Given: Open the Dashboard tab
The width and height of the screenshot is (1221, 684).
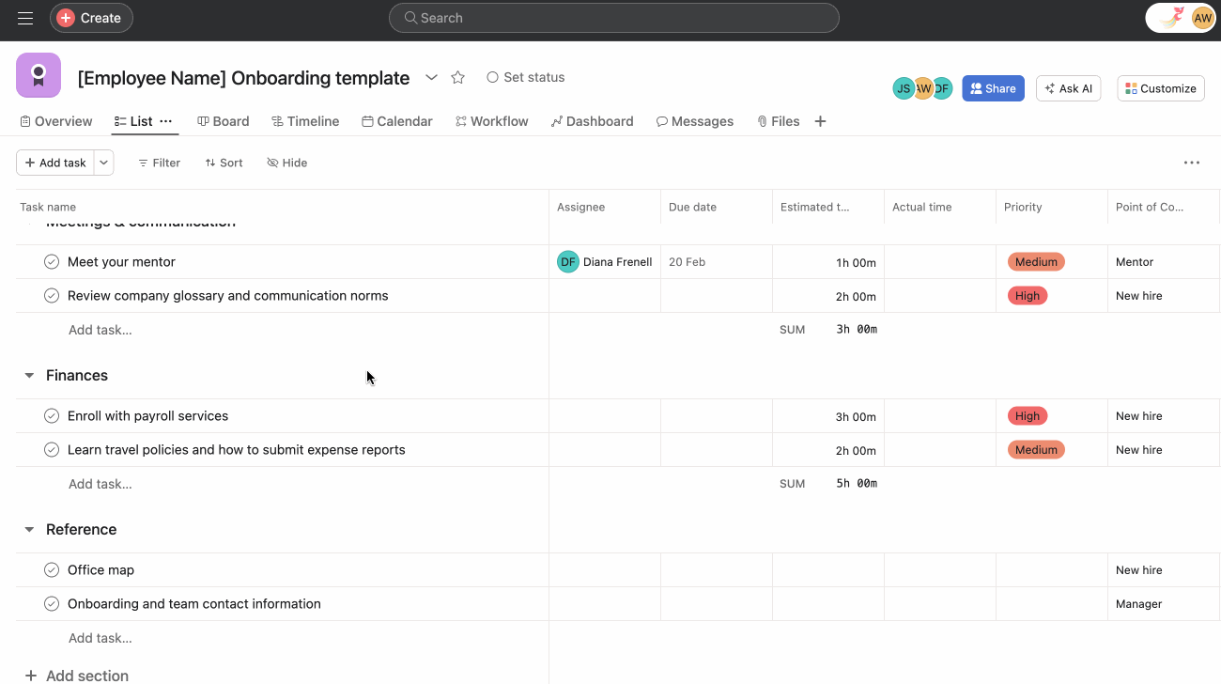Looking at the screenshot, I should tap(592, 121).
